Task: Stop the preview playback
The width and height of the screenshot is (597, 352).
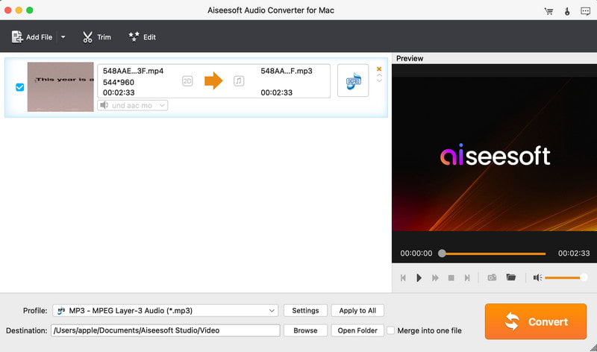Action: [451, 277]
